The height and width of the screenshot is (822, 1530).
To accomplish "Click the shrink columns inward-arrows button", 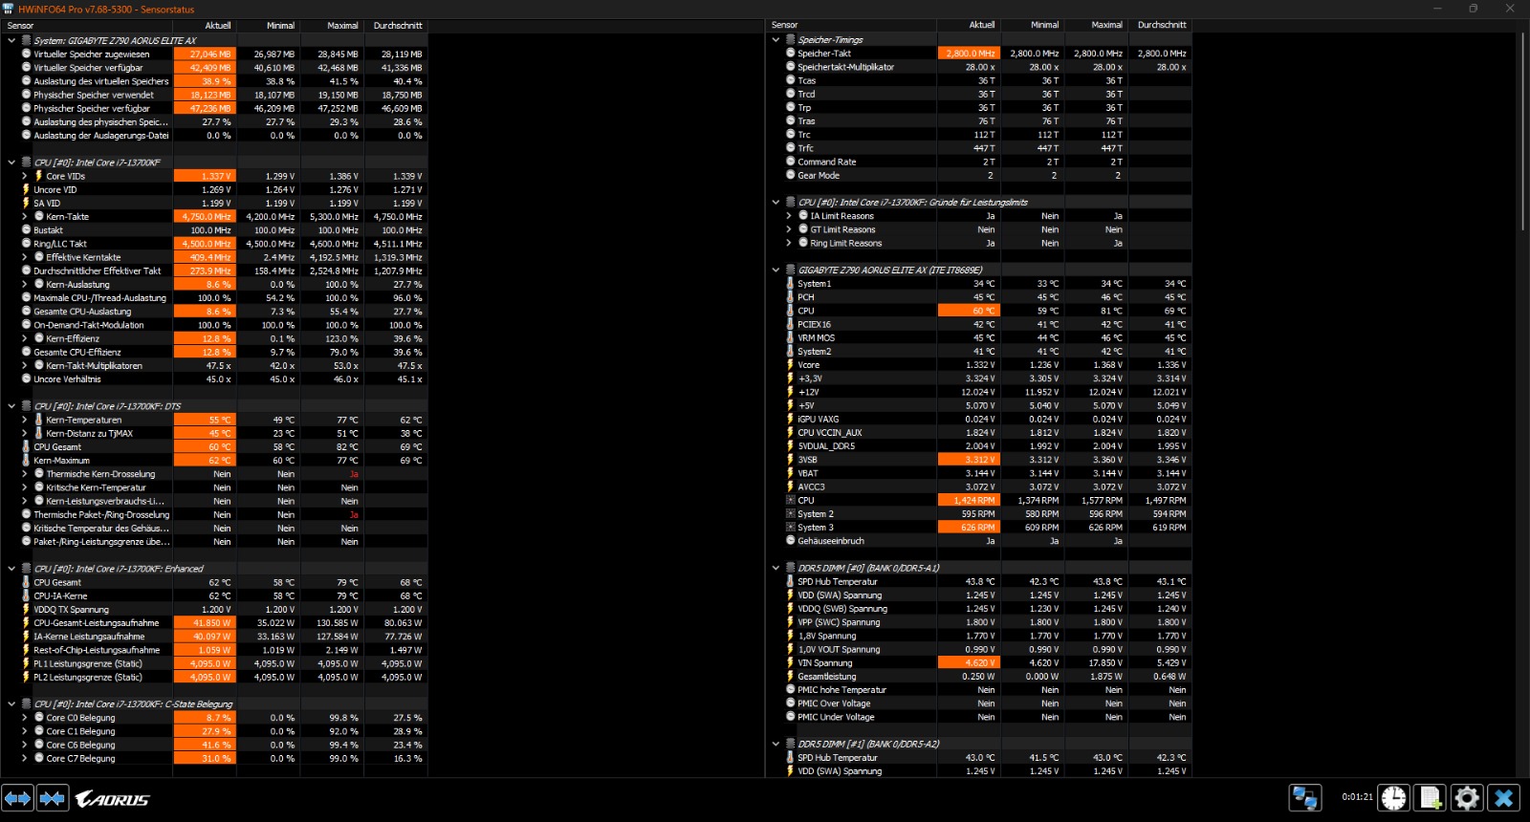I will 53,798.
